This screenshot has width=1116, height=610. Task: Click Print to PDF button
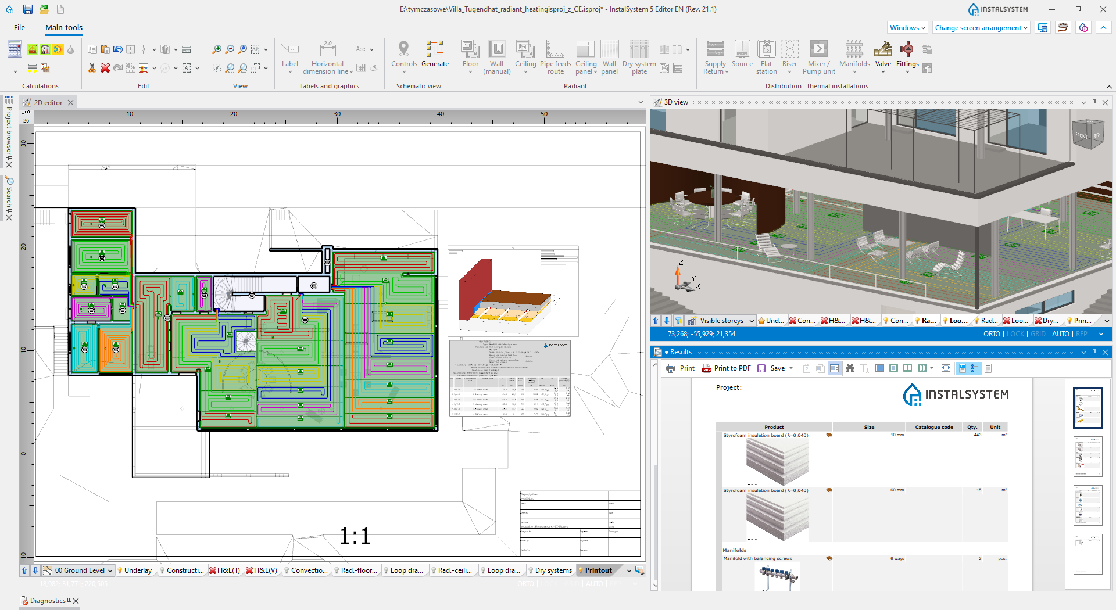tap(727, 368)
